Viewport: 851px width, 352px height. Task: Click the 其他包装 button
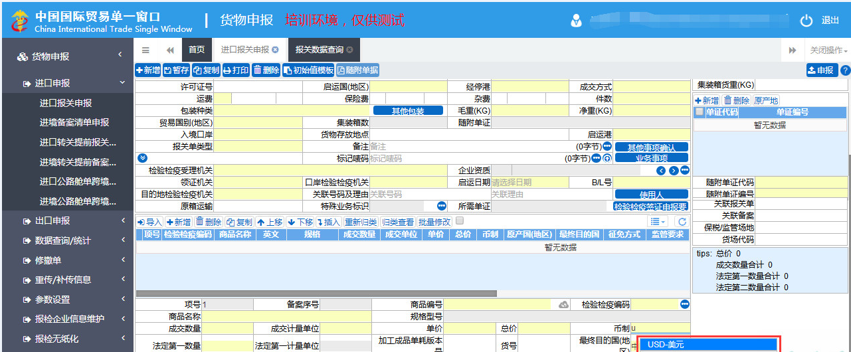click(x=408, y=111)
